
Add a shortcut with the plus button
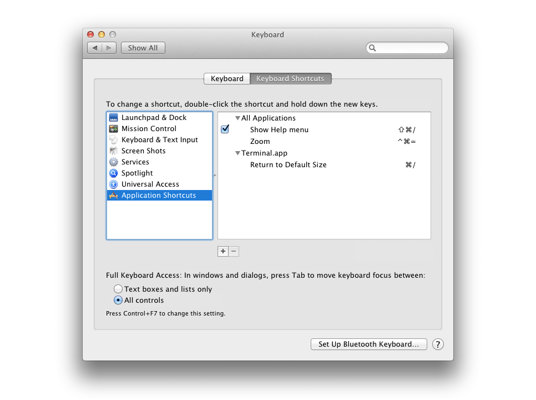223,251
